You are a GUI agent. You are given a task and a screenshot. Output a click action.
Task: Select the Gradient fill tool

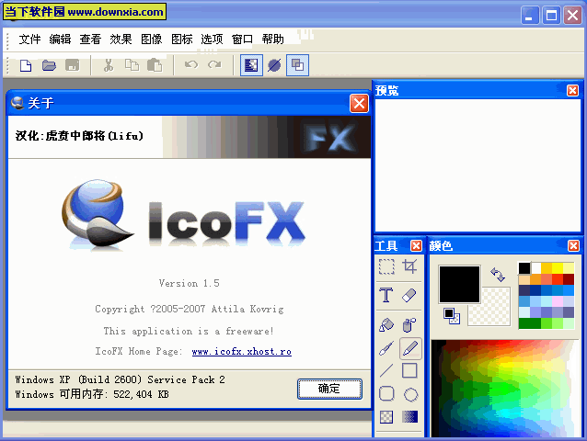[x=410, y=417]
